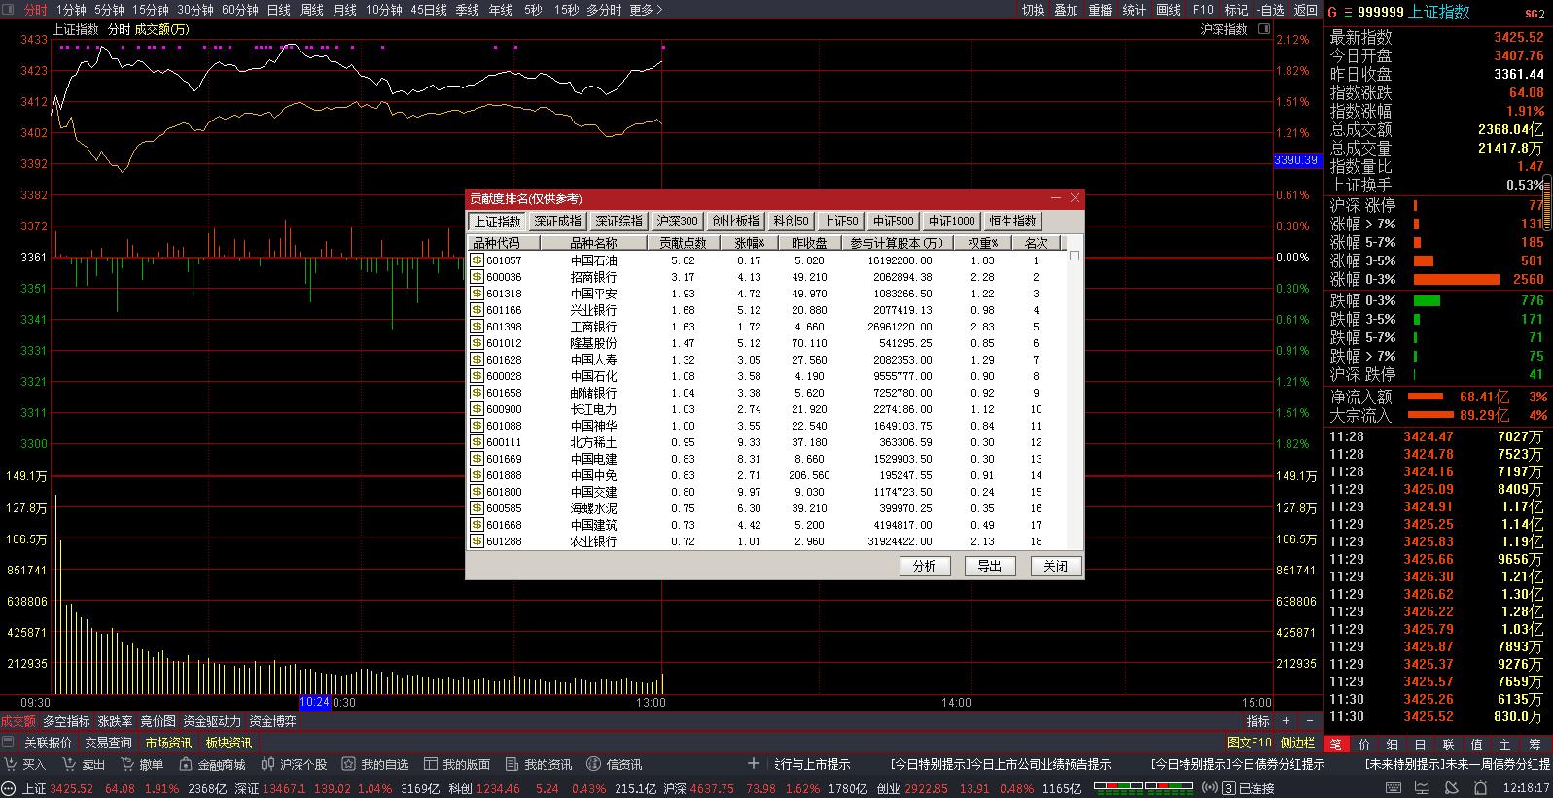Viewport: 1553px width, 798px height.
Task: Open 我的版面 layout page
Action: pyautogui.click(x=457, y=765)
